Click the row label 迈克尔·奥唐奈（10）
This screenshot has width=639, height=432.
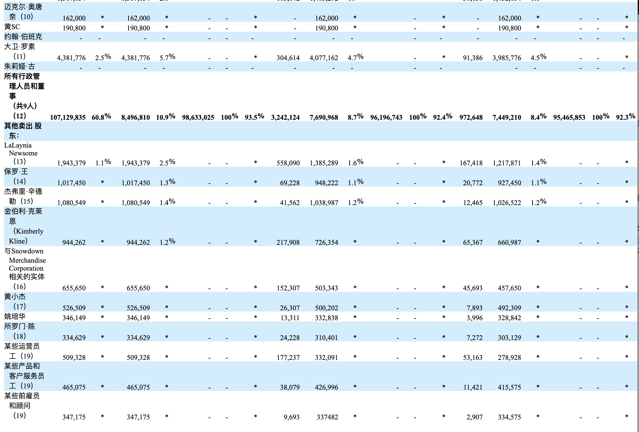(23, 12)
